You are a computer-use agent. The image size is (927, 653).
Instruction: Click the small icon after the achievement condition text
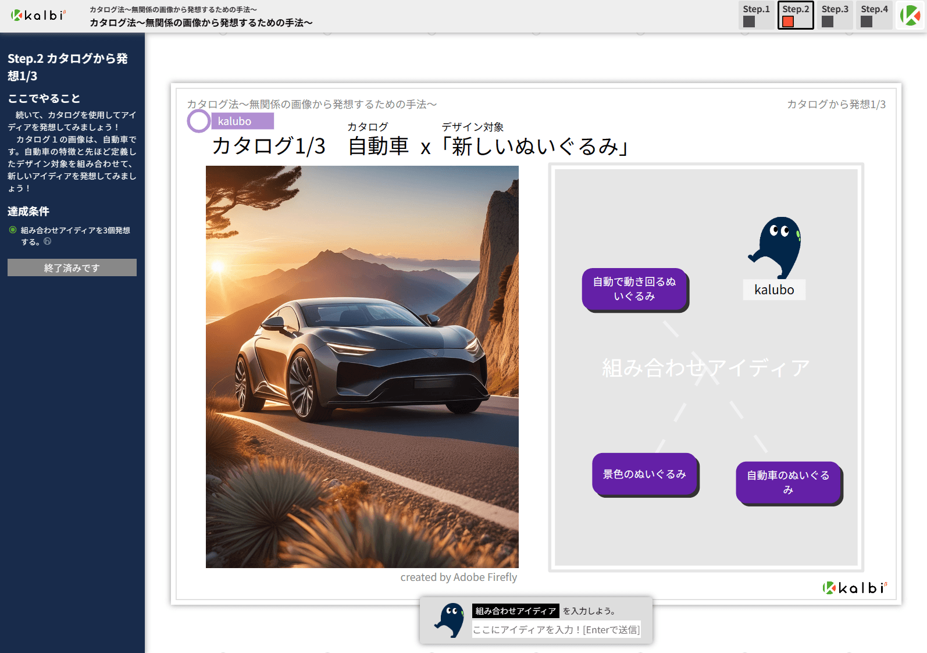(48, 241)
